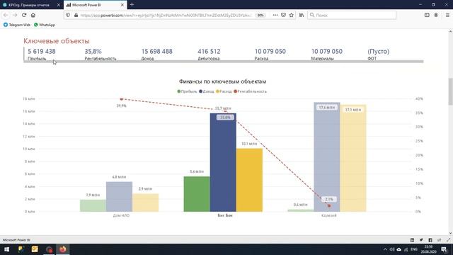Reset the 80% zoom level badge
This screenshot has height=255, width=453.
[260, 15]
